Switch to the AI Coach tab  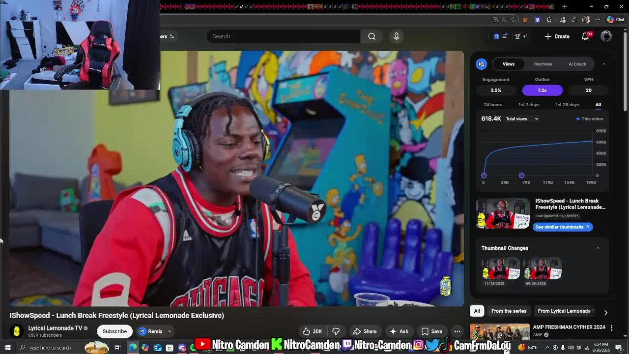click(x=577, y=64)
